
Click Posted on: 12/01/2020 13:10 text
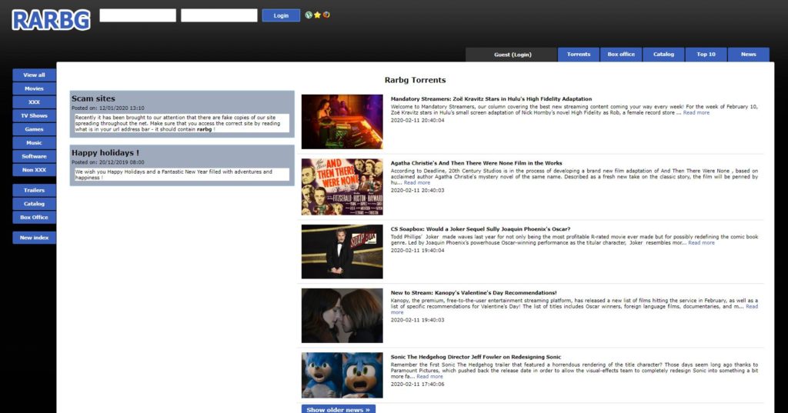[108, 108]
